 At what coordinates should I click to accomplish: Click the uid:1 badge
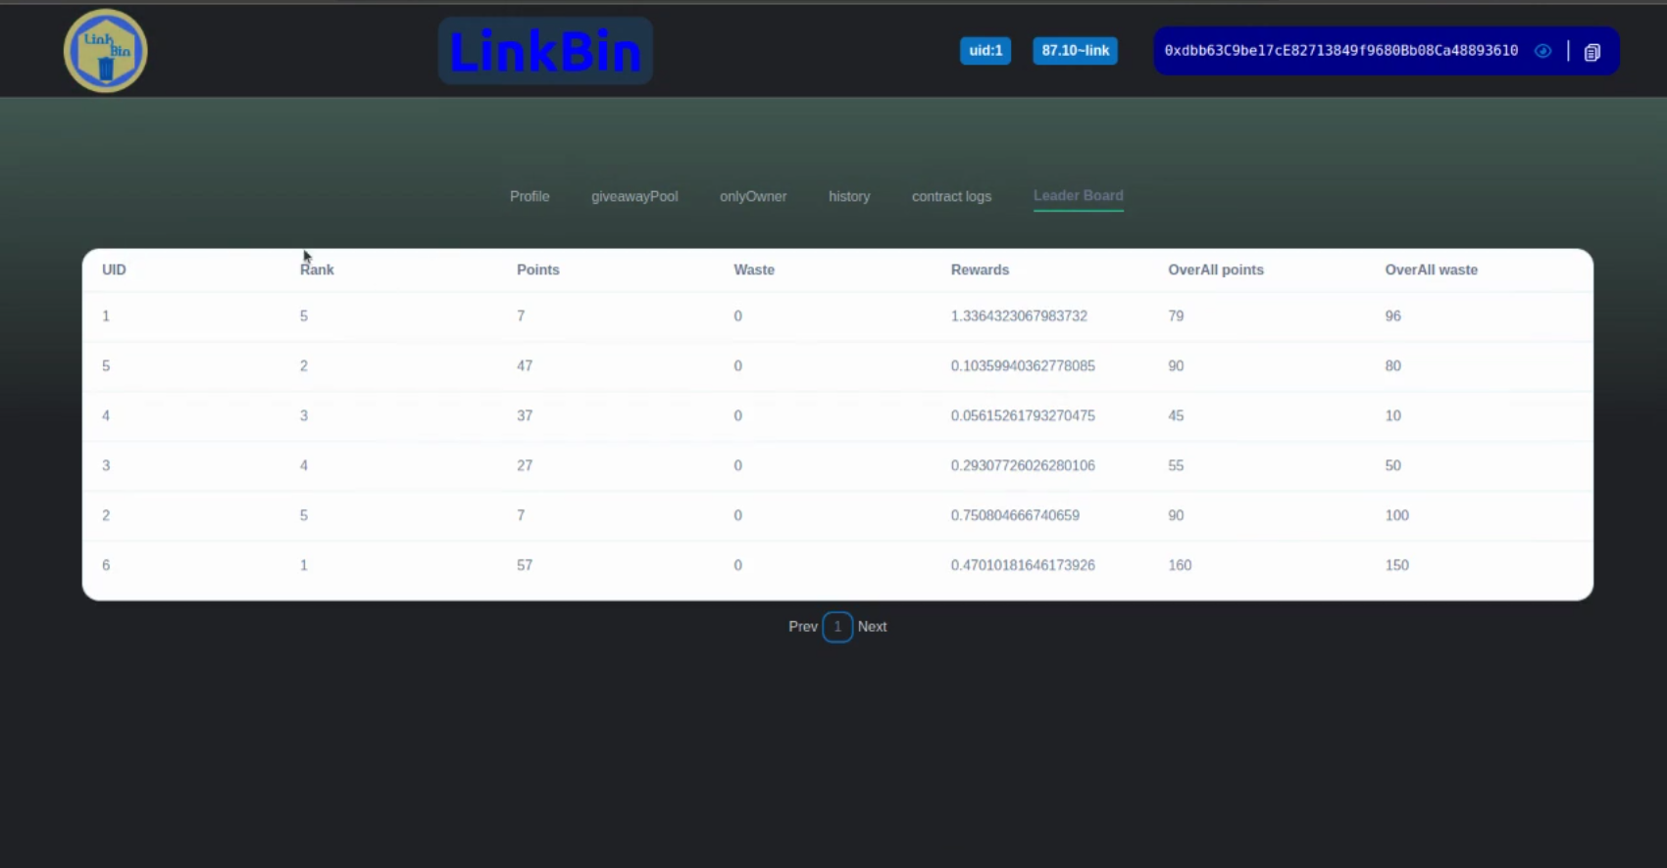point(985,51)
